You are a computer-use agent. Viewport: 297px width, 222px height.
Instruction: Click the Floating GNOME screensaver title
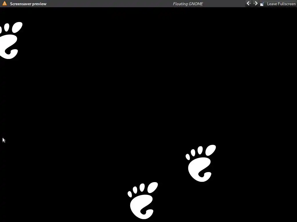coord(188,4)
